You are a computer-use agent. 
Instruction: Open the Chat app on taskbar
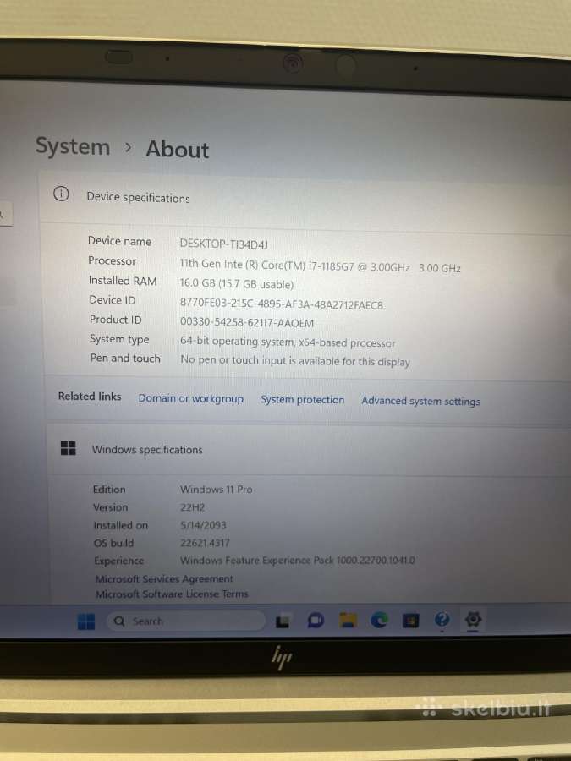(316, 621)
